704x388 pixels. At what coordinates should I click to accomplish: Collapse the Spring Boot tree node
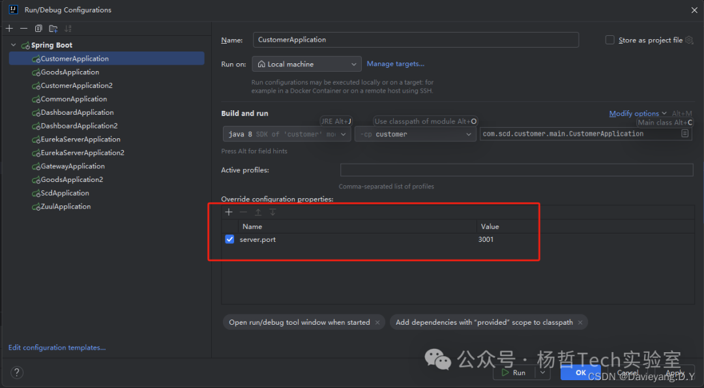pos(14,45)
